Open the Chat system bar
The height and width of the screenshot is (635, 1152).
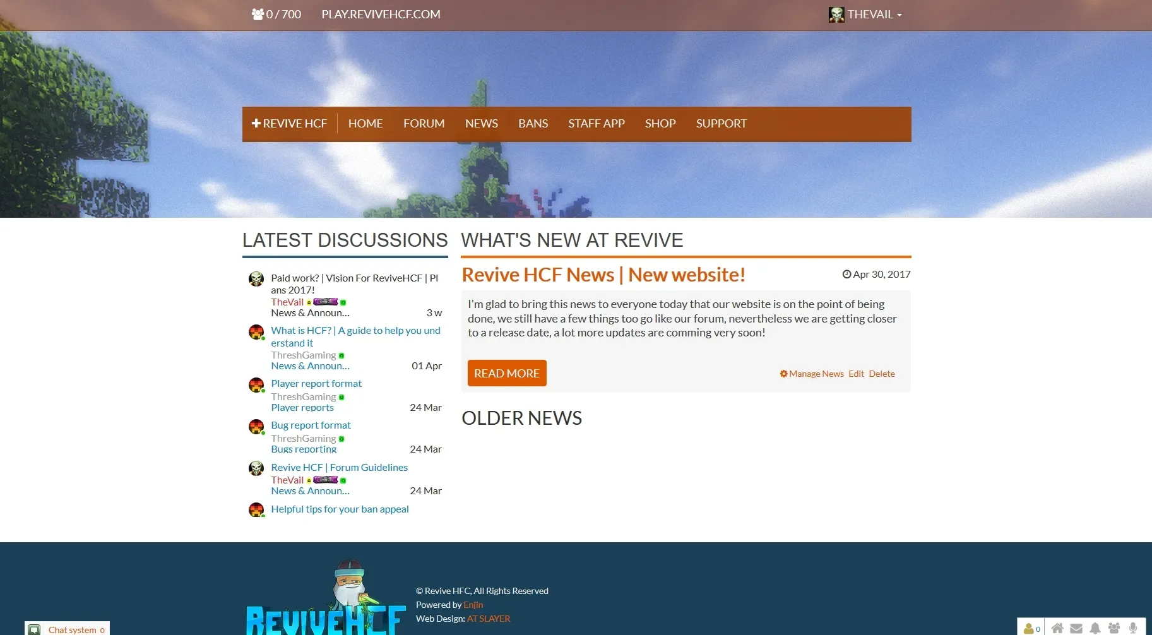(68, 629)
